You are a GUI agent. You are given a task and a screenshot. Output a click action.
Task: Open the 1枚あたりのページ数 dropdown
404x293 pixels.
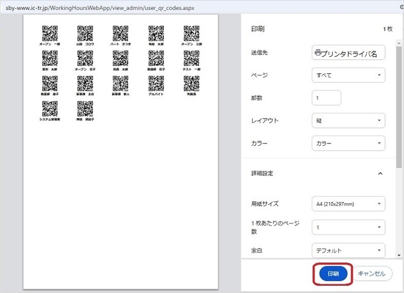point(348,227)
